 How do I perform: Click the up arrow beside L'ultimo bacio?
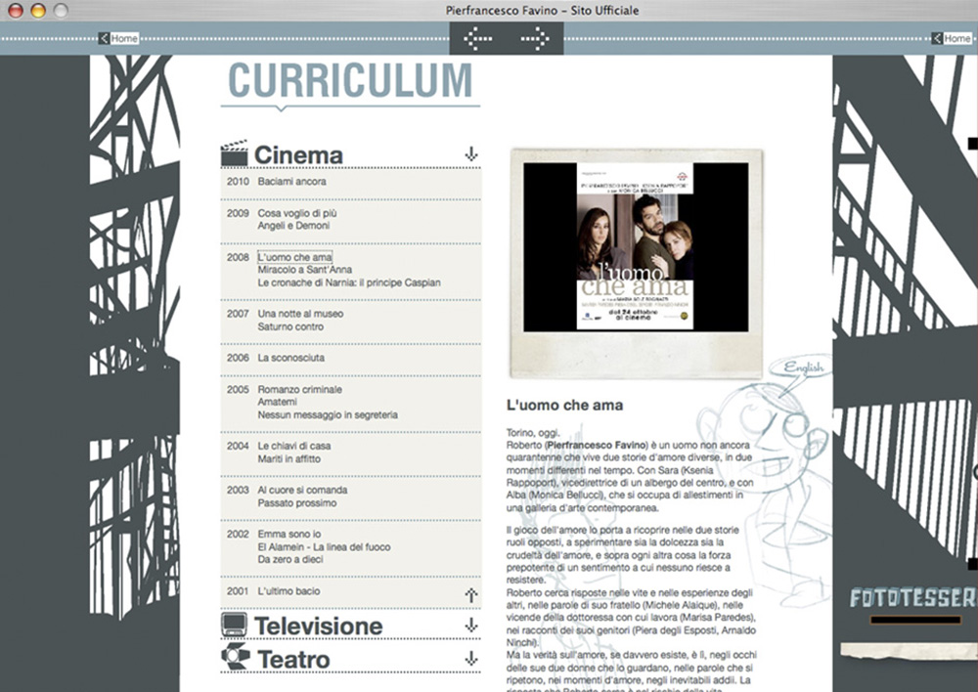coord(471,595)
